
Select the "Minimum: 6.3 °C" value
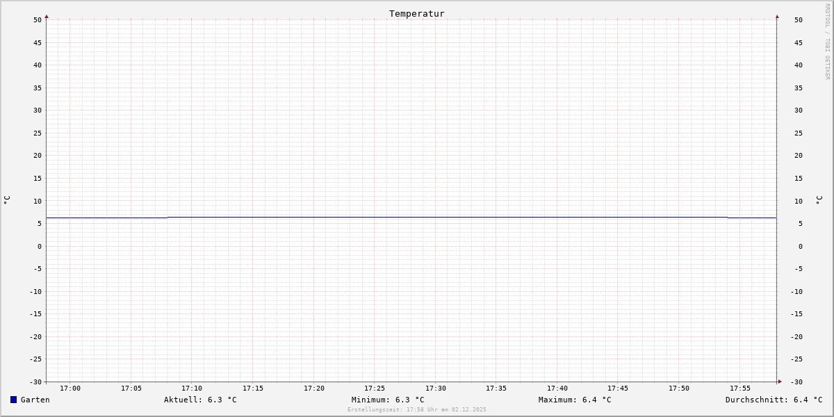(x=388, y=400)
